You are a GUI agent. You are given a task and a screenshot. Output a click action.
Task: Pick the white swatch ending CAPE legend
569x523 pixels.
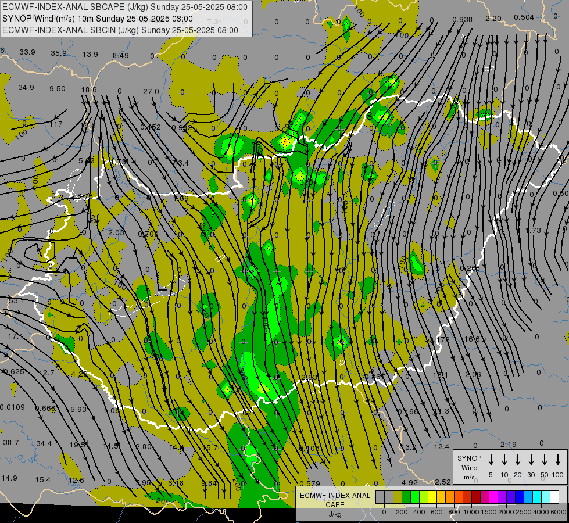[554, 497]
